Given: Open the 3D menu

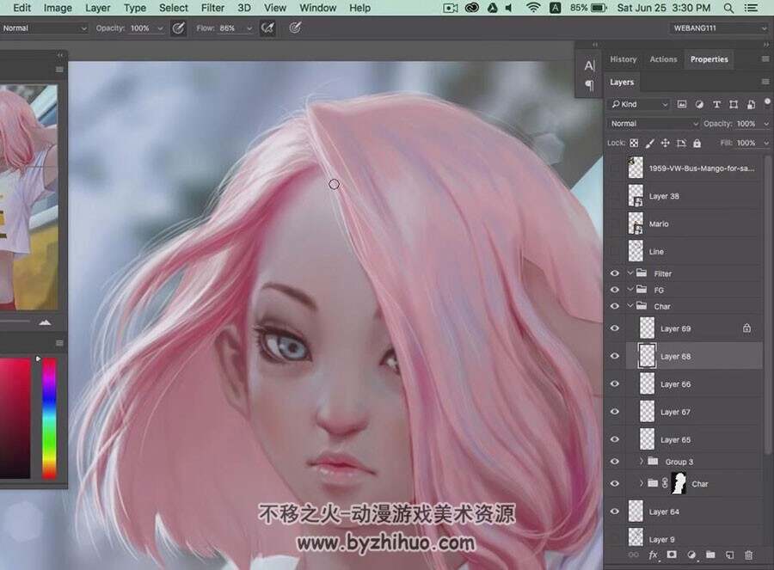Looking at the screenshot, I should coord(244,8).
